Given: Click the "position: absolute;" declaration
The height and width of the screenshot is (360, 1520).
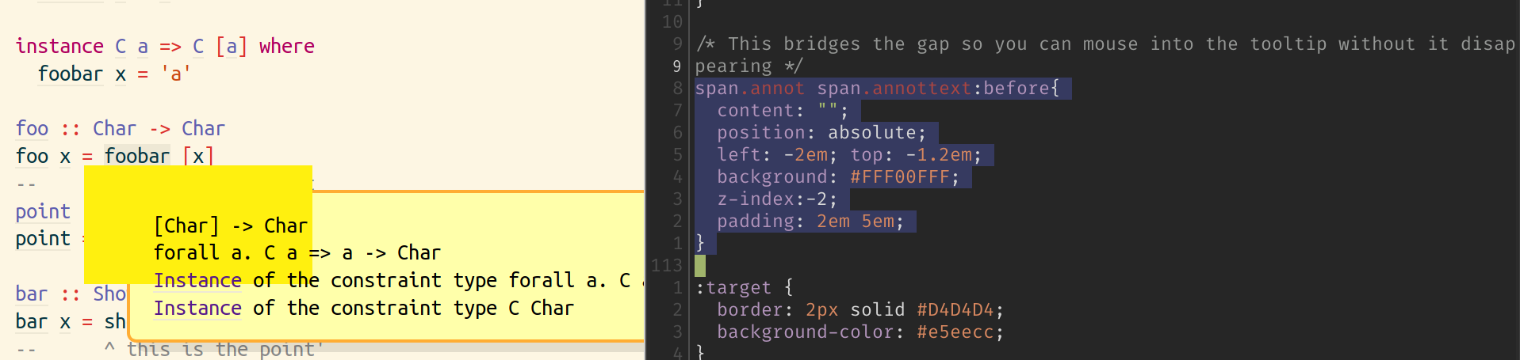Looking at the screenshot, I should [x=821, y=132].
